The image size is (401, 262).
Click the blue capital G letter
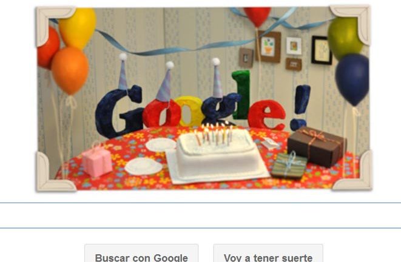click(x=119, y=112)
